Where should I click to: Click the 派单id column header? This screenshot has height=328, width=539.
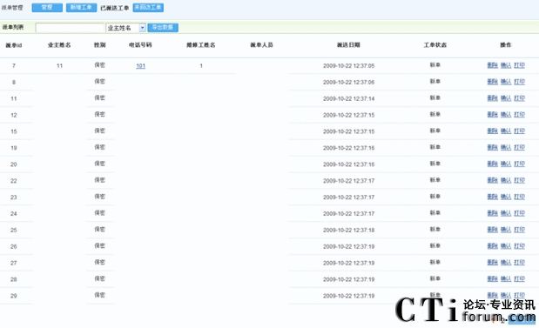[14, 45]
